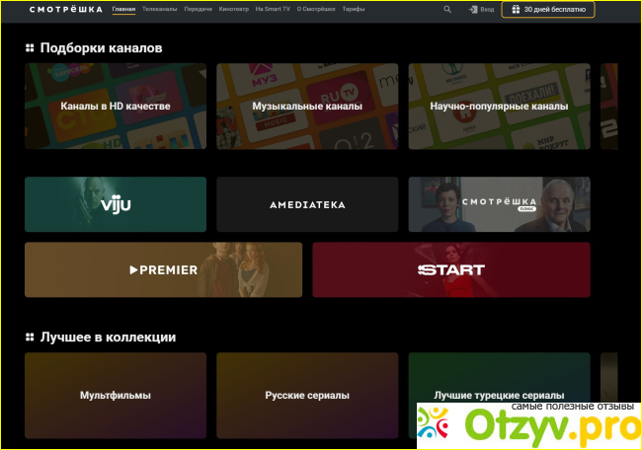Open the Русские сериалы collection card
Image resolution: width=642 pixels, height=450 pixels.
click(307, 395)
